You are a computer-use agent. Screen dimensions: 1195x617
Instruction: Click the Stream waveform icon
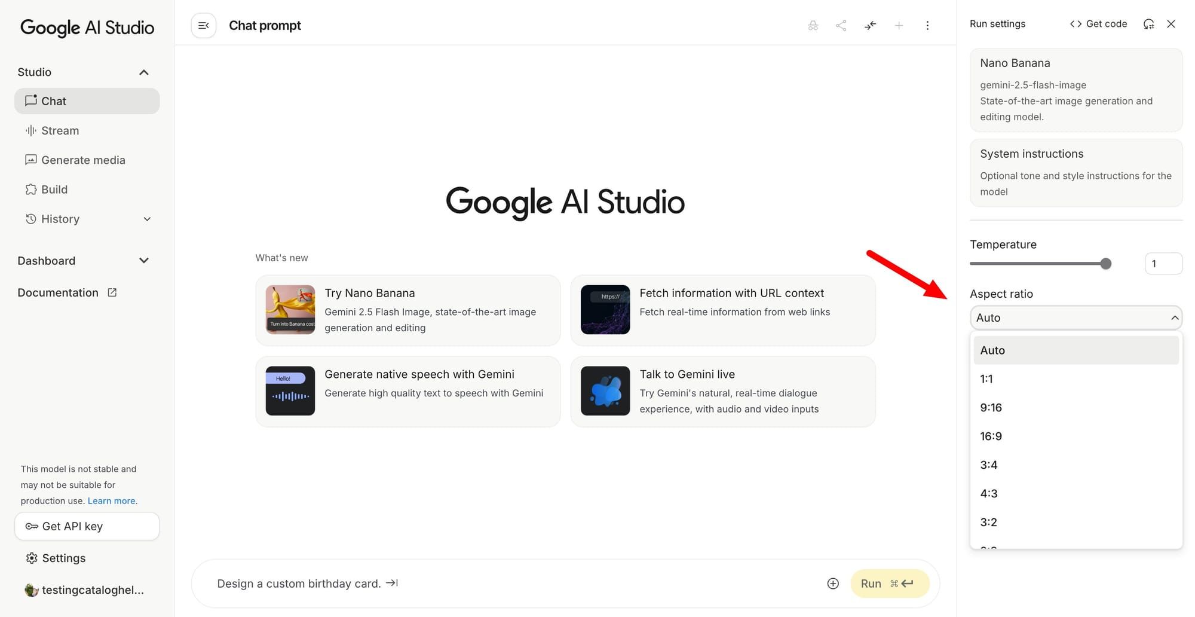(31, 130)
